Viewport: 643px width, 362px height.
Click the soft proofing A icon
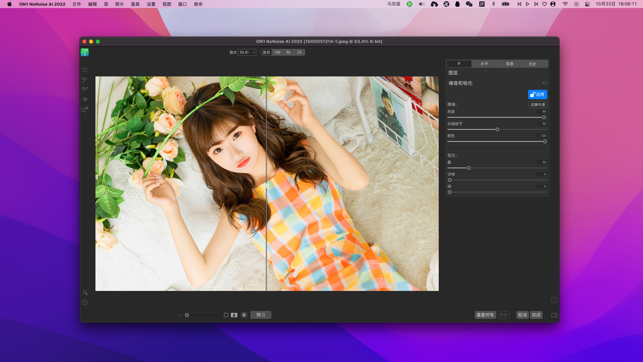(234, 315)
